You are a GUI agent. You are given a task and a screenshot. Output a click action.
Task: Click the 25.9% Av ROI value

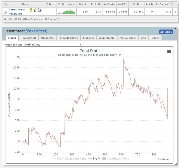tap(123, 12)
